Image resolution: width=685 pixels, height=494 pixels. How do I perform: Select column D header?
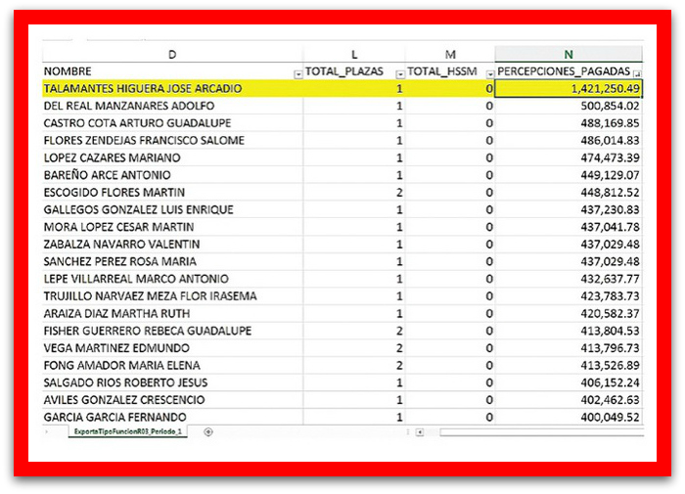tap(172, 54)
